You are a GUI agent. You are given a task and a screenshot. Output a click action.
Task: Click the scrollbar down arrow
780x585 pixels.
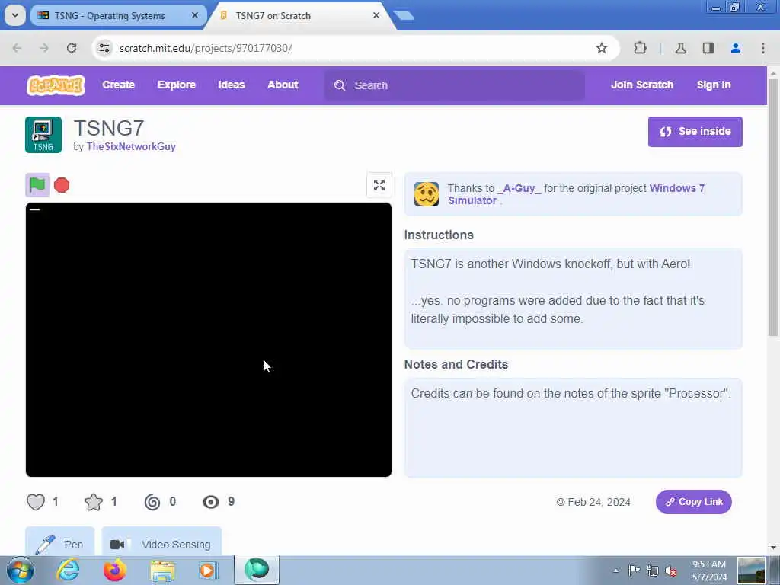[773, 548]
